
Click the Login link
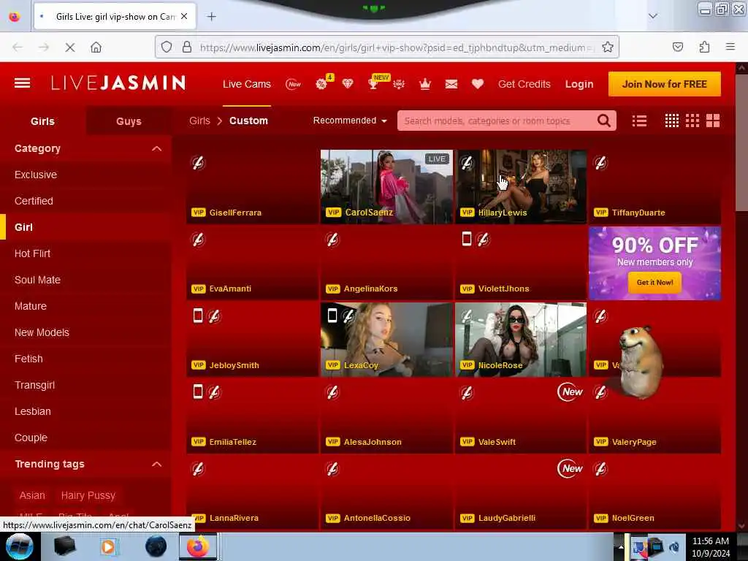click(x=579, y=85)
